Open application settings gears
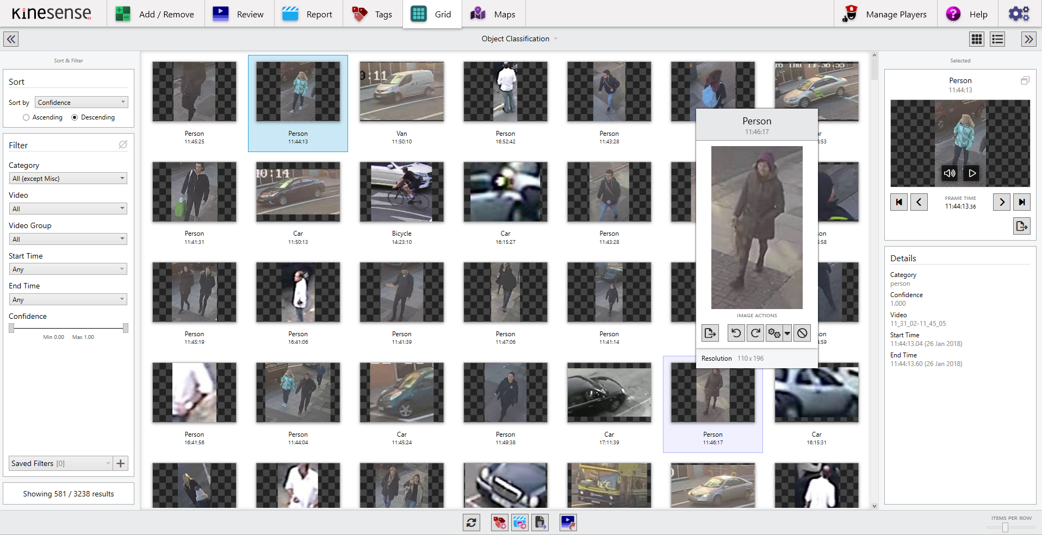Screen dimensions: 1042x535 click(1019, 14)
